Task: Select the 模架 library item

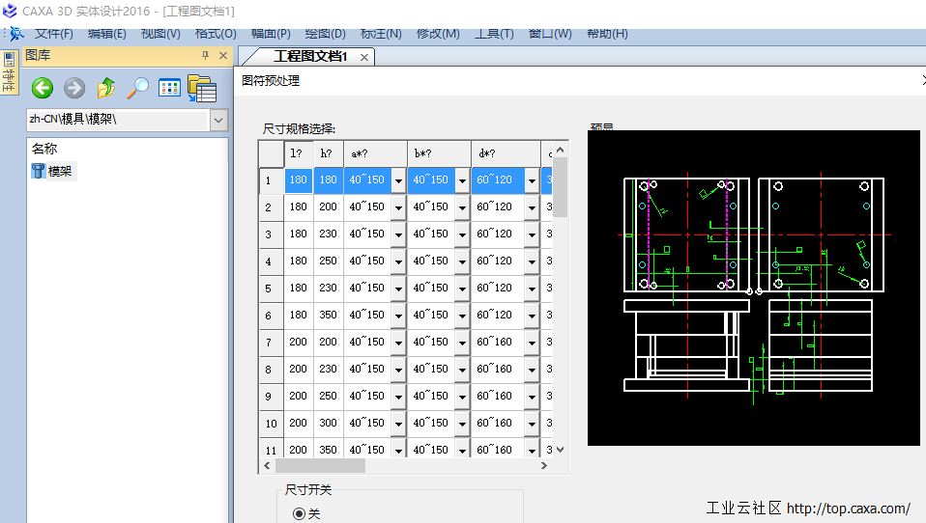Action: (x=52, y=171)
